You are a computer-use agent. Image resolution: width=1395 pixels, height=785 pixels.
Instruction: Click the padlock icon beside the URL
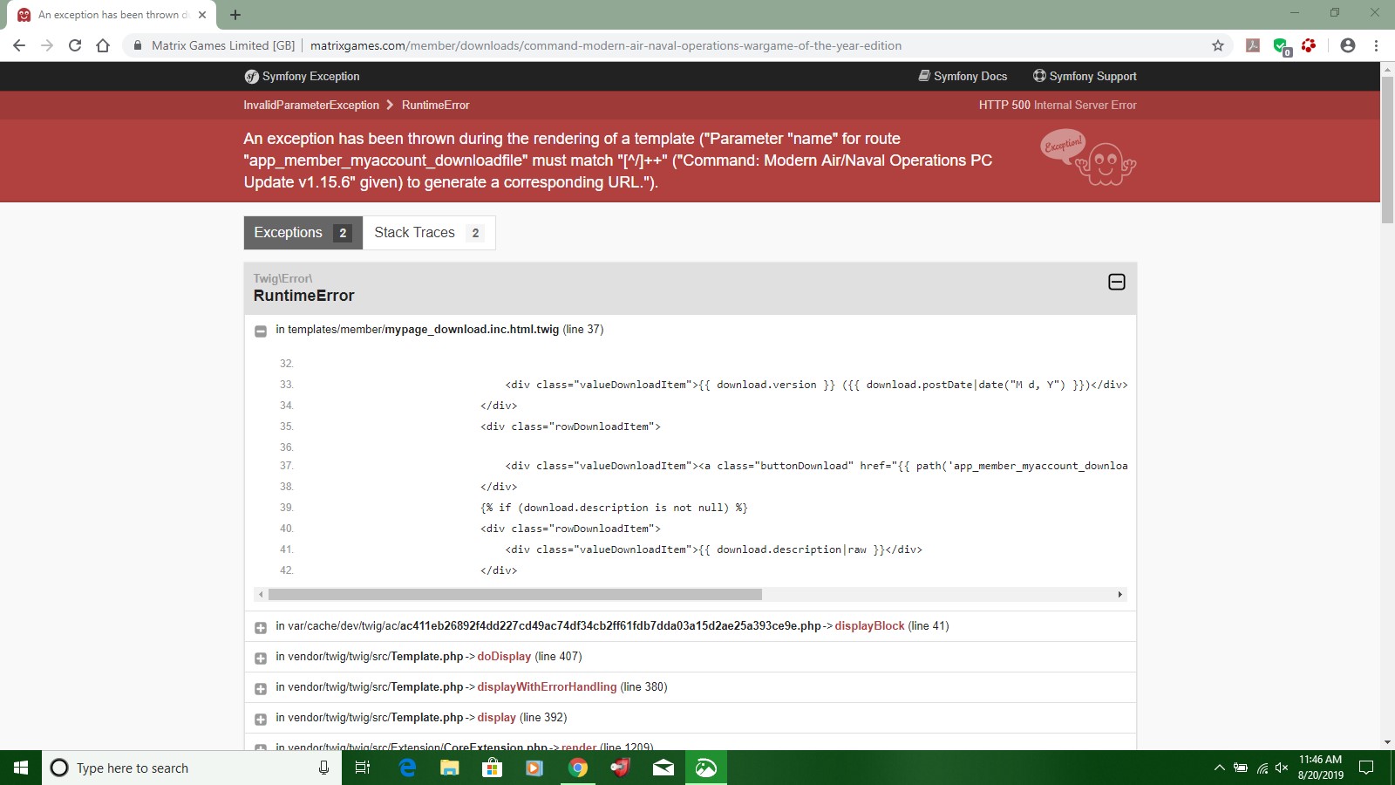pyautogui.click(x=138, y=45)
